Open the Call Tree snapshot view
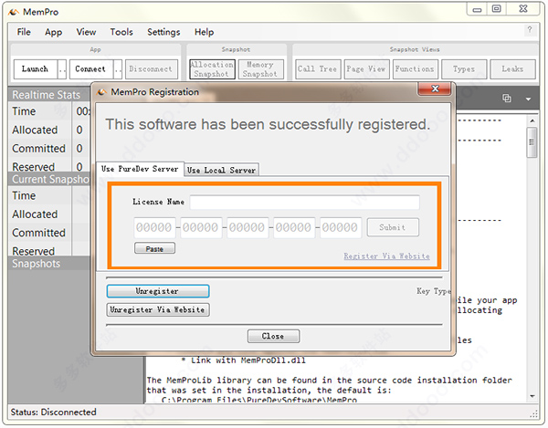This screenshot has width=548, height=428. 318,69
